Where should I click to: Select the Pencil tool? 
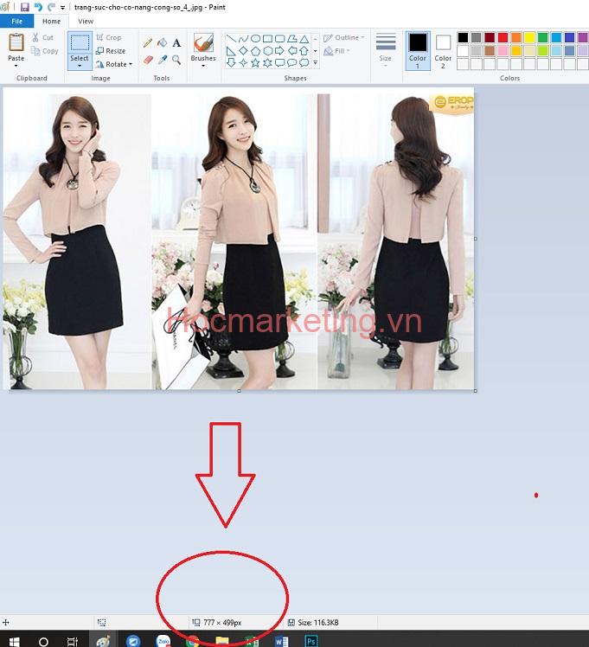(x=148, y=42)
